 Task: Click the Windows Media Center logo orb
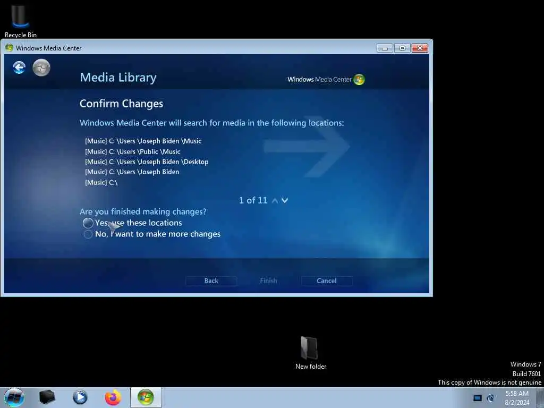359,80
